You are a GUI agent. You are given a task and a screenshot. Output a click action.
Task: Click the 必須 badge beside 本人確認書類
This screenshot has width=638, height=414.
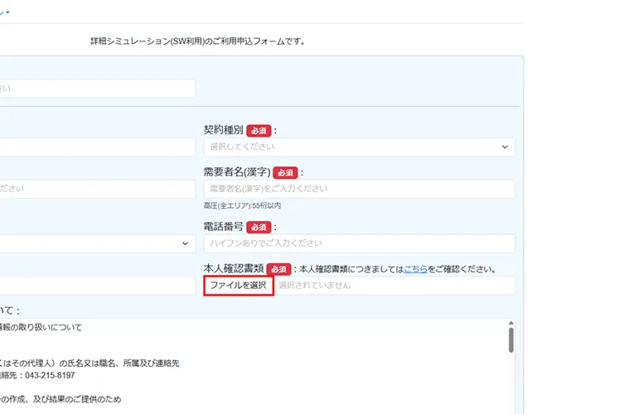pyautogui.click(x=279, y=269)
